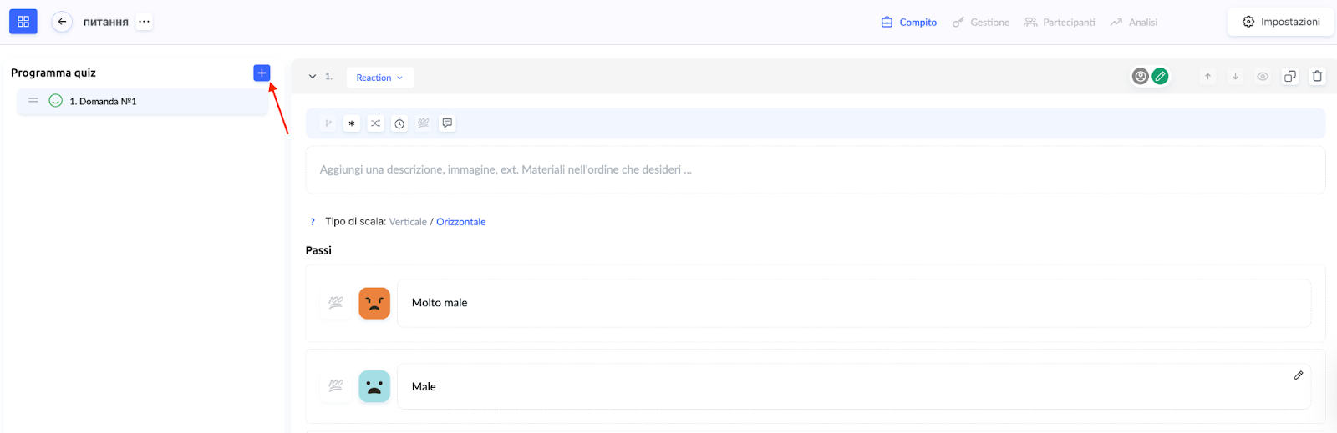Switch to the Analisi tab
1337x433 pixels.
point(1134,23)
